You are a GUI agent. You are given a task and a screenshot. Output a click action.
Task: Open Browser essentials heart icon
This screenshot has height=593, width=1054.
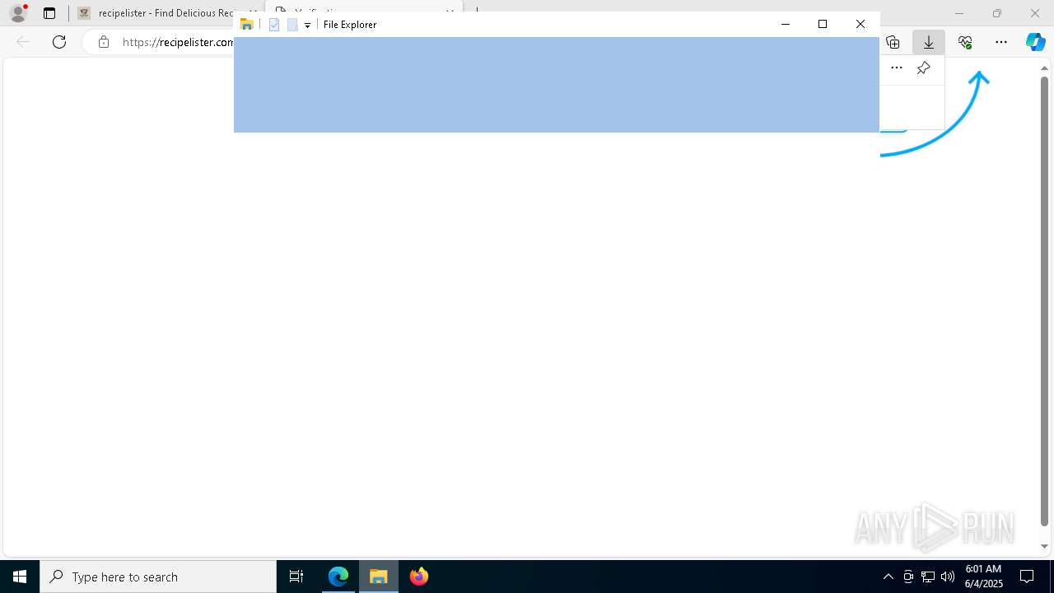coord(965,42)
